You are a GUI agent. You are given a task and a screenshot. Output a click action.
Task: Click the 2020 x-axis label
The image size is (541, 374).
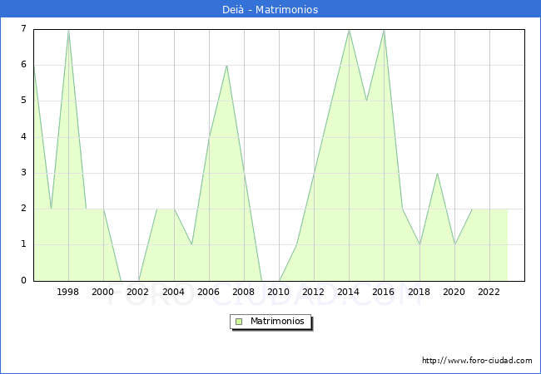coord(454,292)
